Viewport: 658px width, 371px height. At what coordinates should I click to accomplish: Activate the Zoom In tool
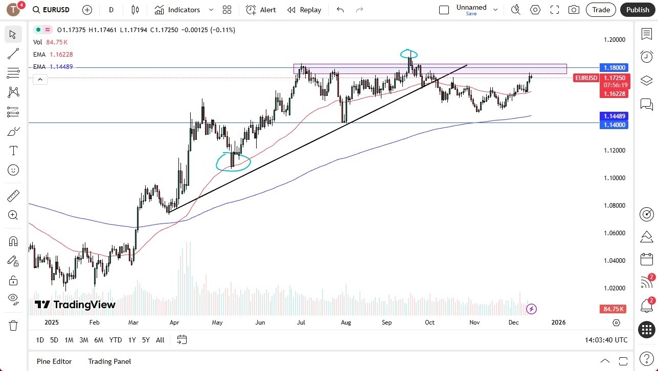(13, 215)
